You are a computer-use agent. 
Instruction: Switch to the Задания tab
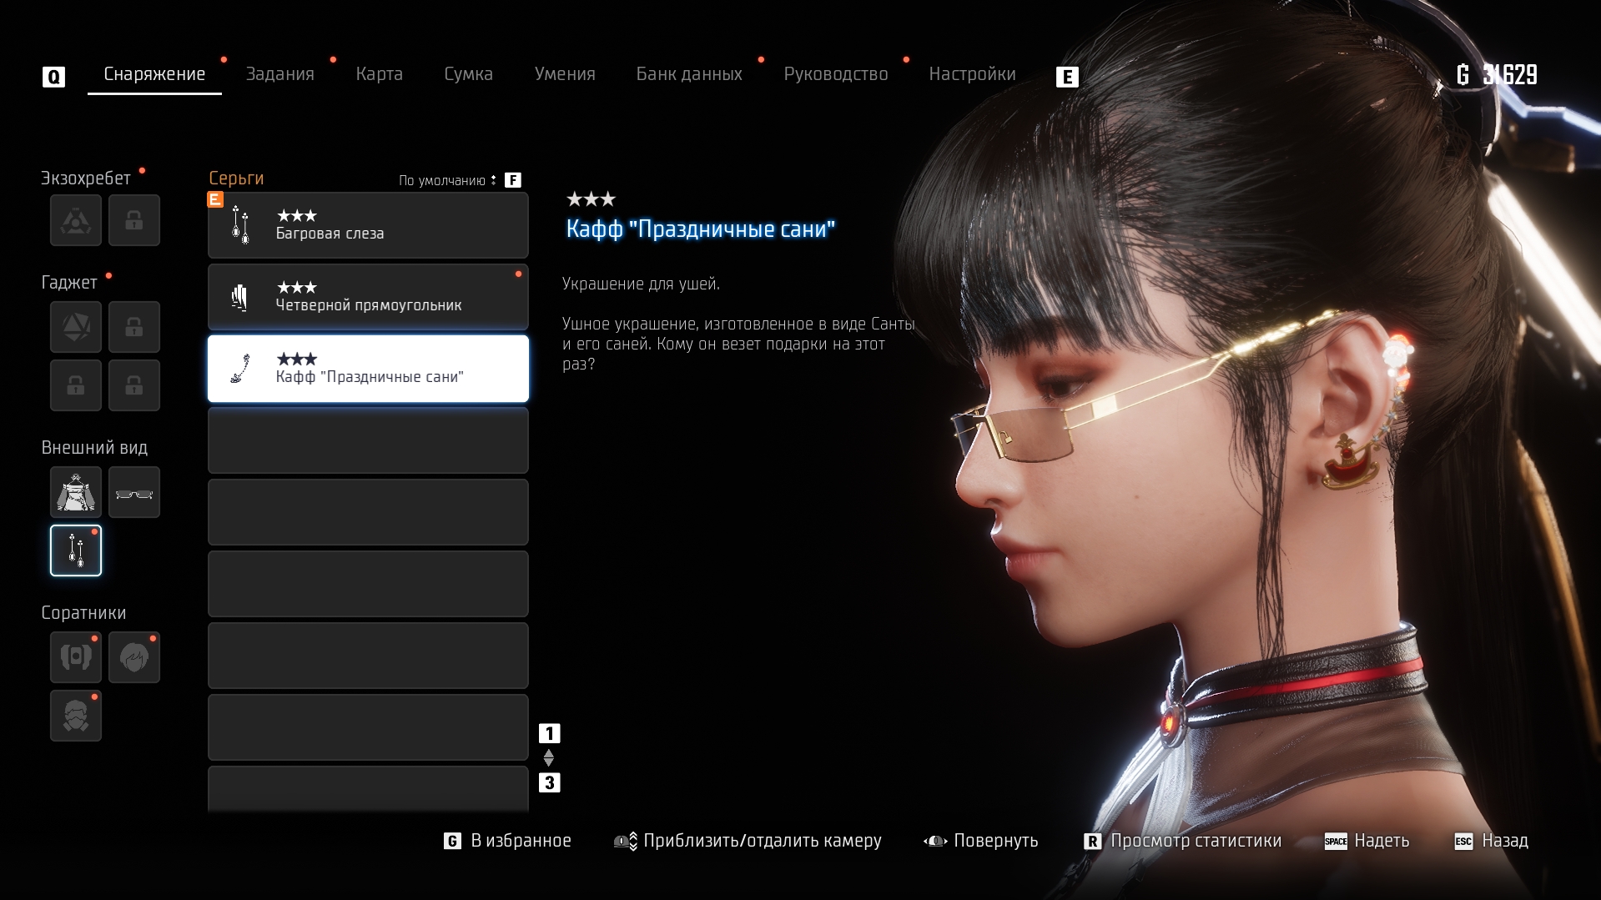pyautogui.click(x=279, y=74)
